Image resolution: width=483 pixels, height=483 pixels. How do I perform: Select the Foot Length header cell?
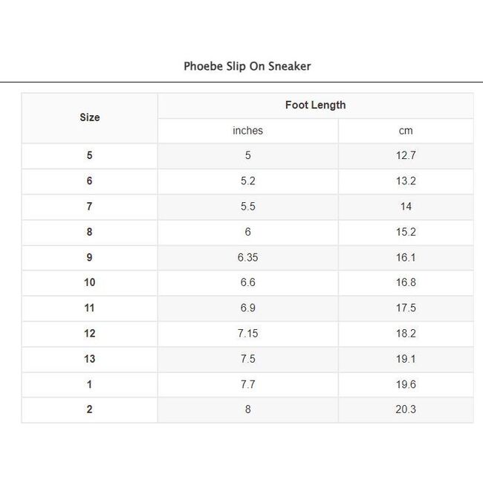(x=315, y=106)
